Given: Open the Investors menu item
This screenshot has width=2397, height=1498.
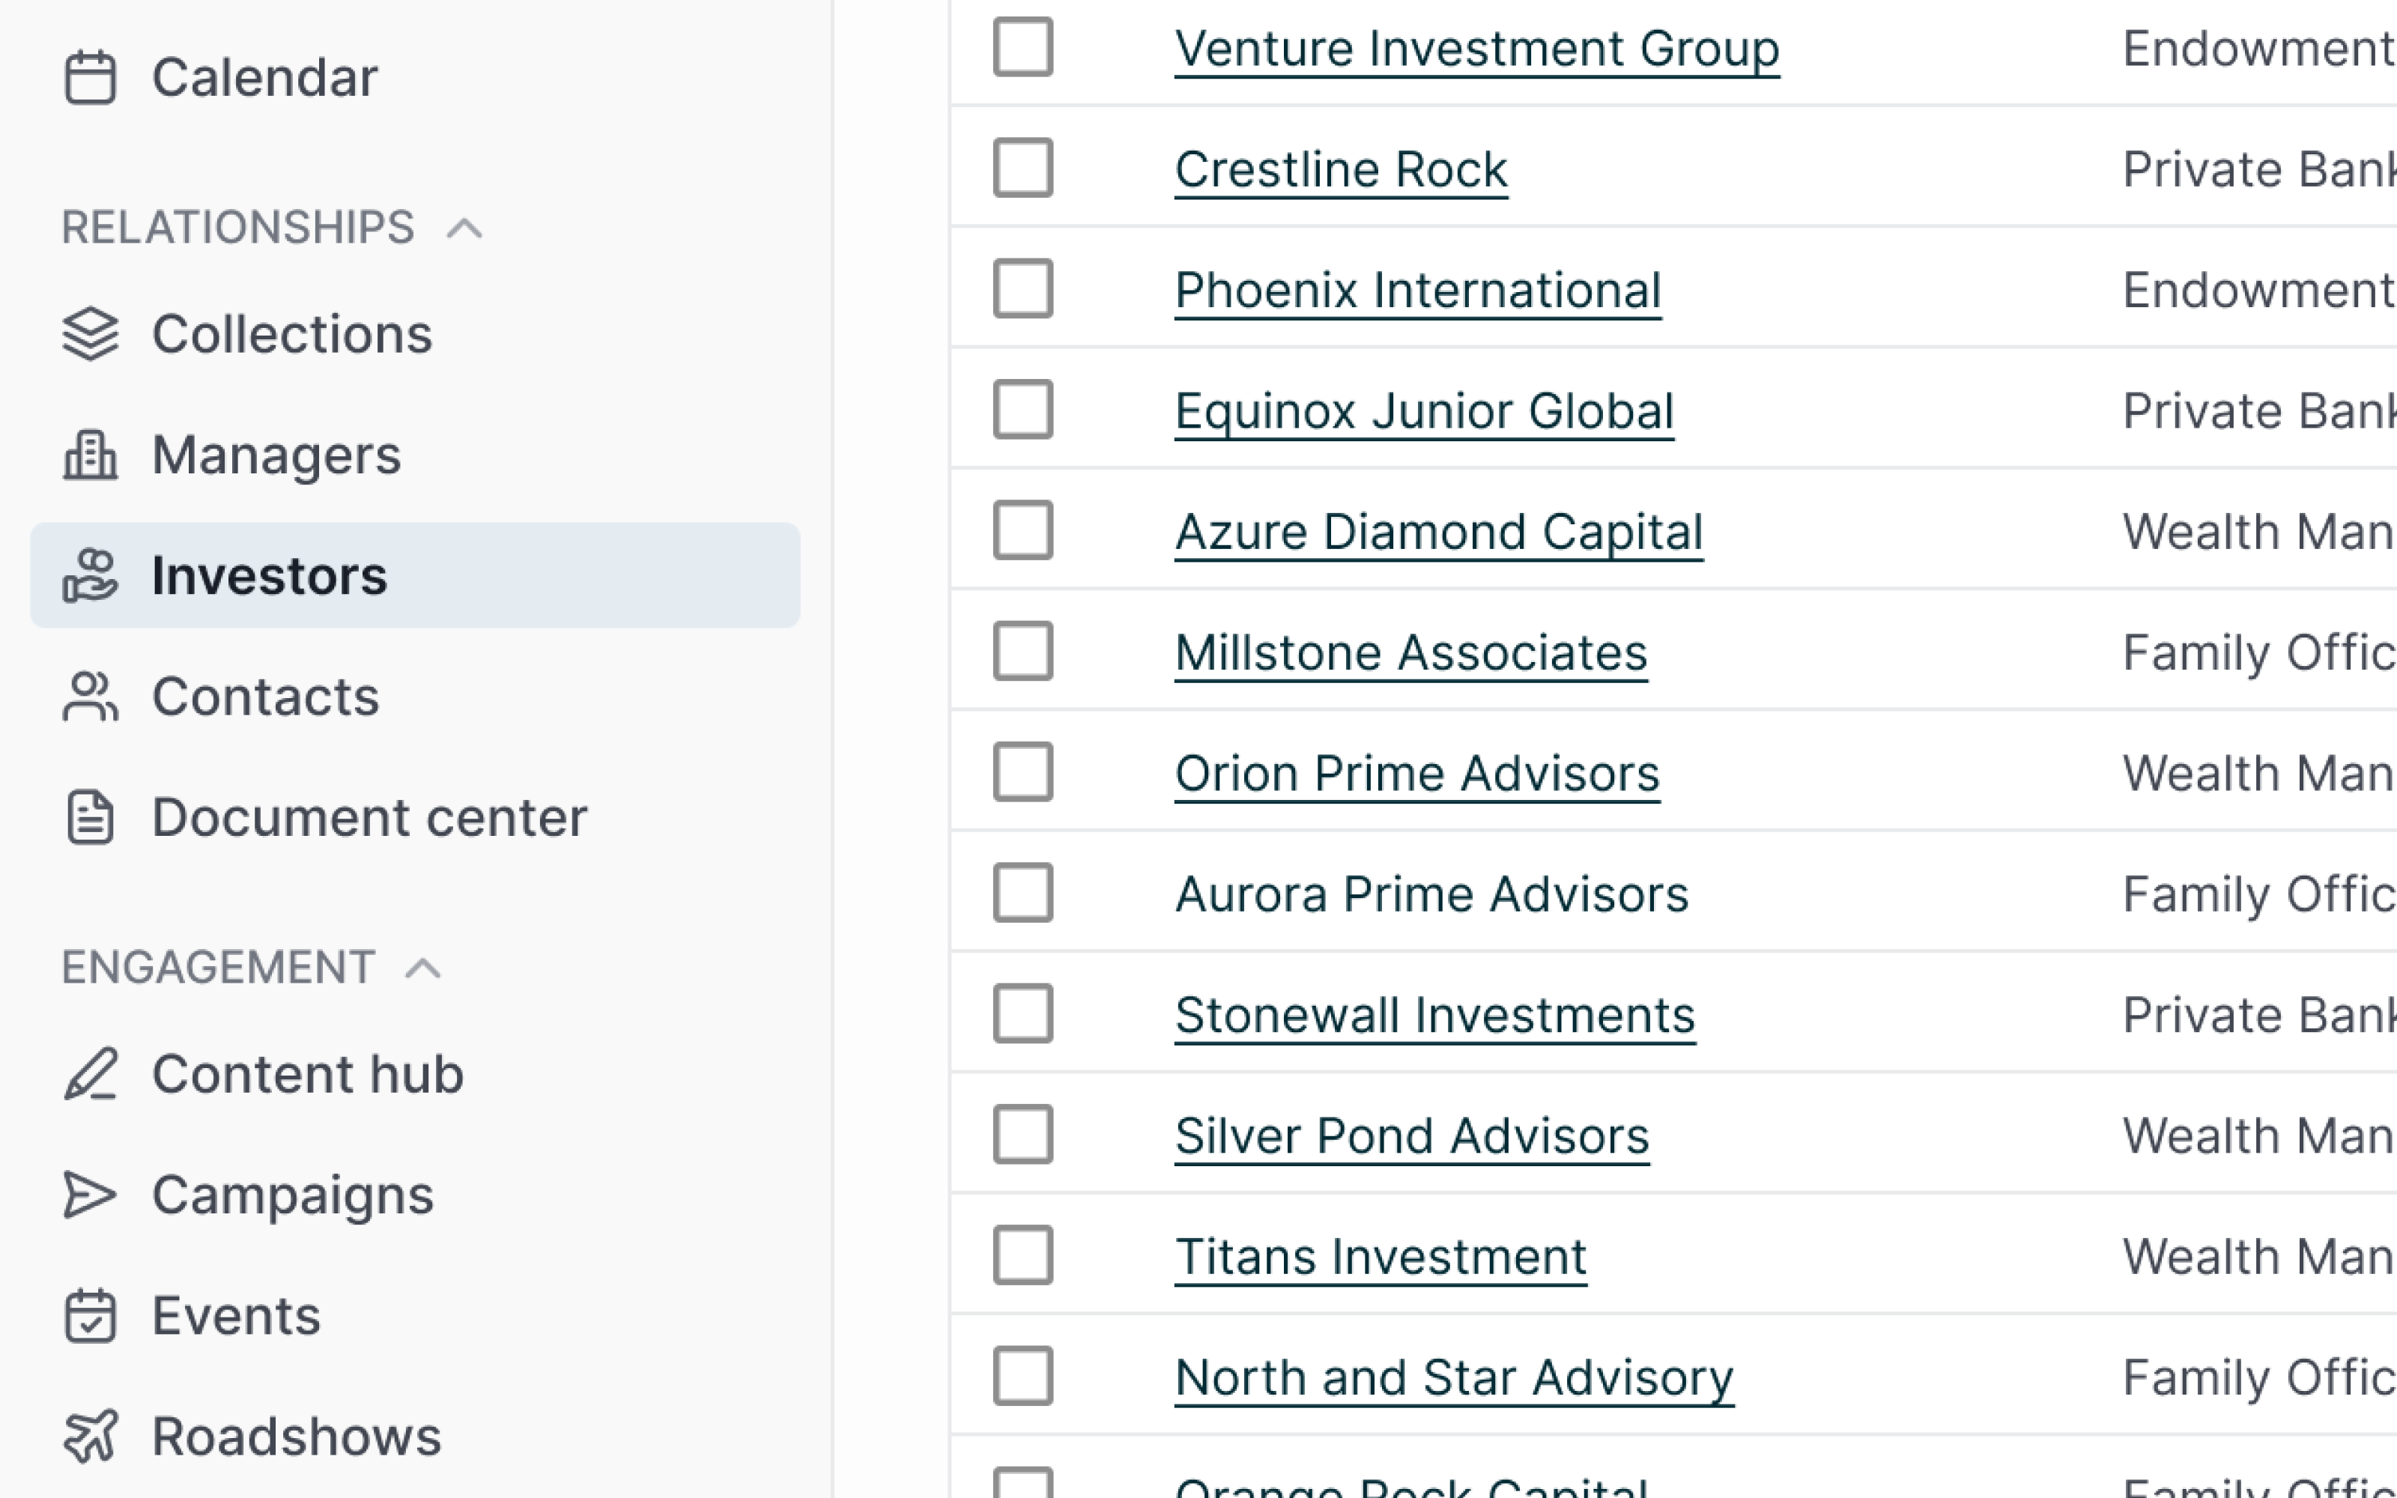Looking at the screenshot, I should 270,576.
